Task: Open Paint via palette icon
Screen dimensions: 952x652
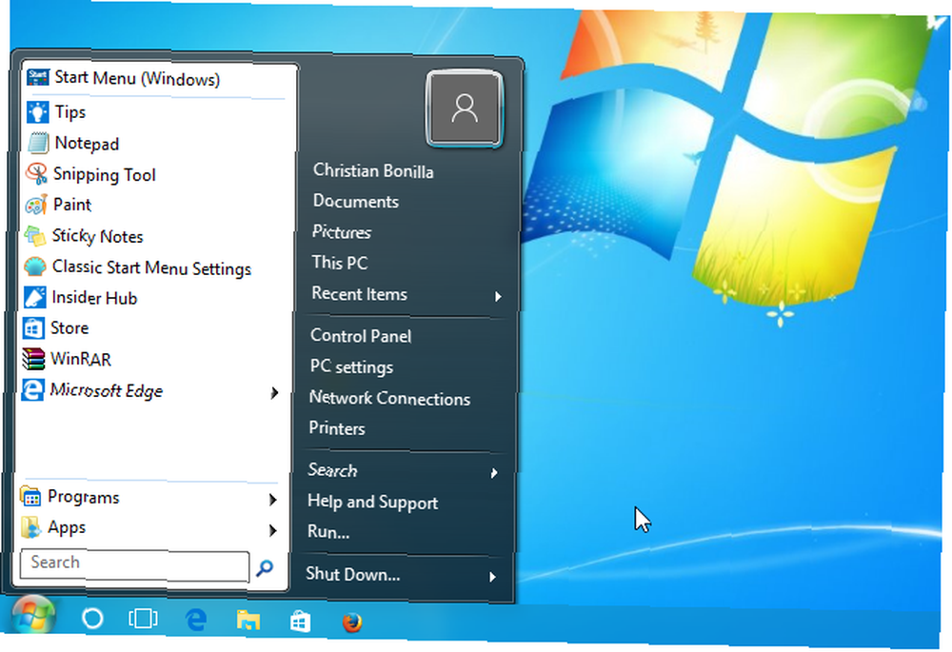Action: [36, 205]
